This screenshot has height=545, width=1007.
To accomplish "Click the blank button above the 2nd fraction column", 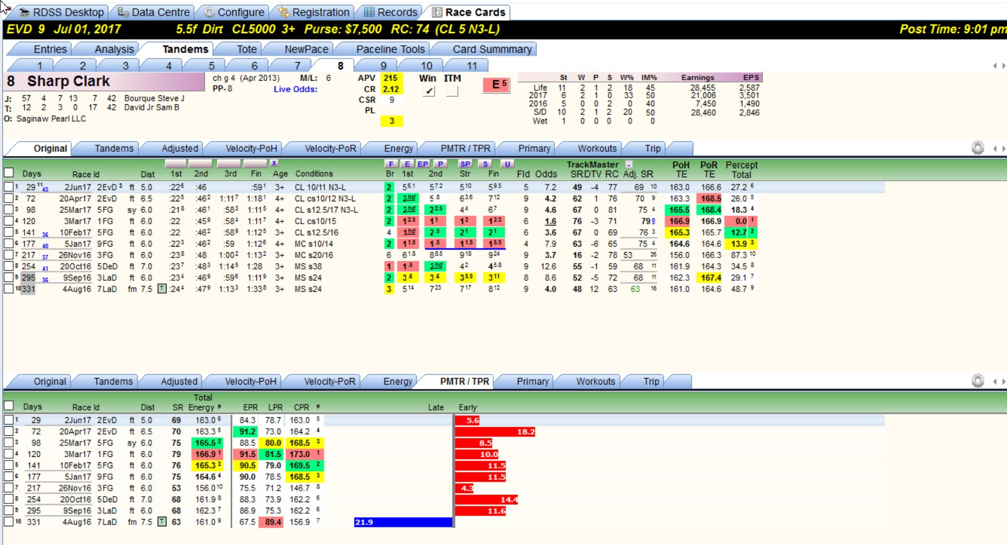I will [x=200, y=163].
